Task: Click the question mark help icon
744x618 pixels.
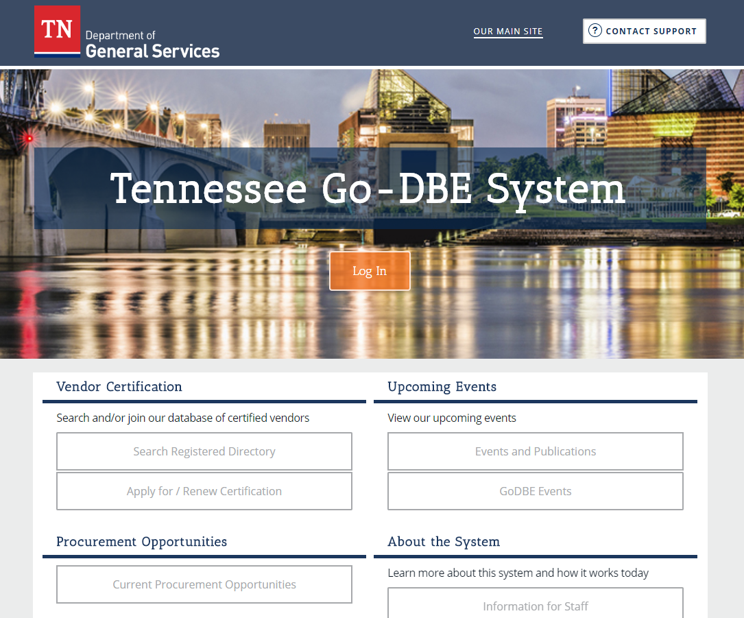Action: (x=595, y=31)
